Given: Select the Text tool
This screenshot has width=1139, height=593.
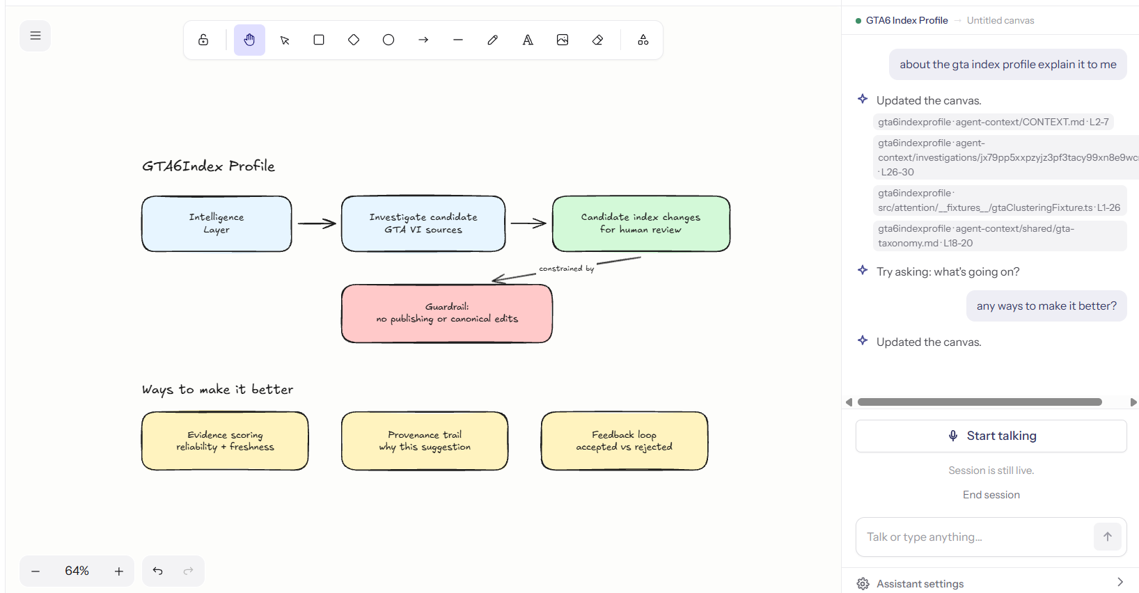Looking at the screenshot, I should click(x=528, y=40).
